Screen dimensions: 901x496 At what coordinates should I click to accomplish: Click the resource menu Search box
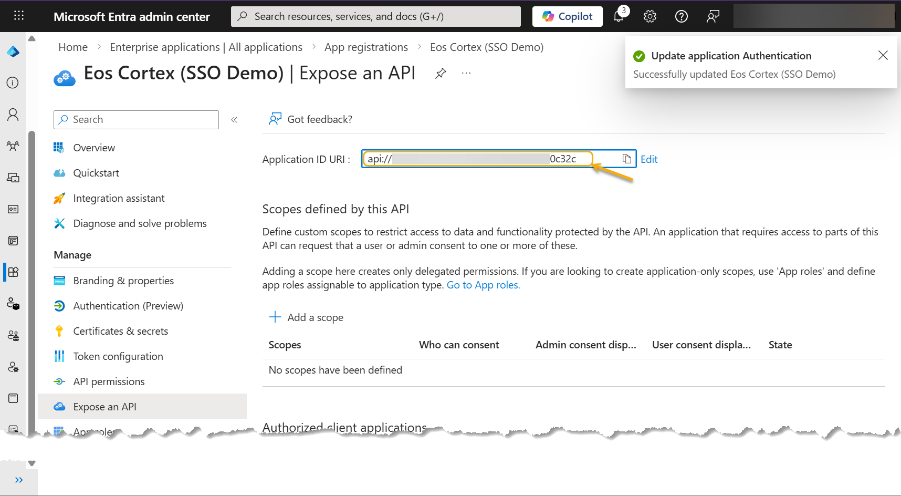point(136,119)
